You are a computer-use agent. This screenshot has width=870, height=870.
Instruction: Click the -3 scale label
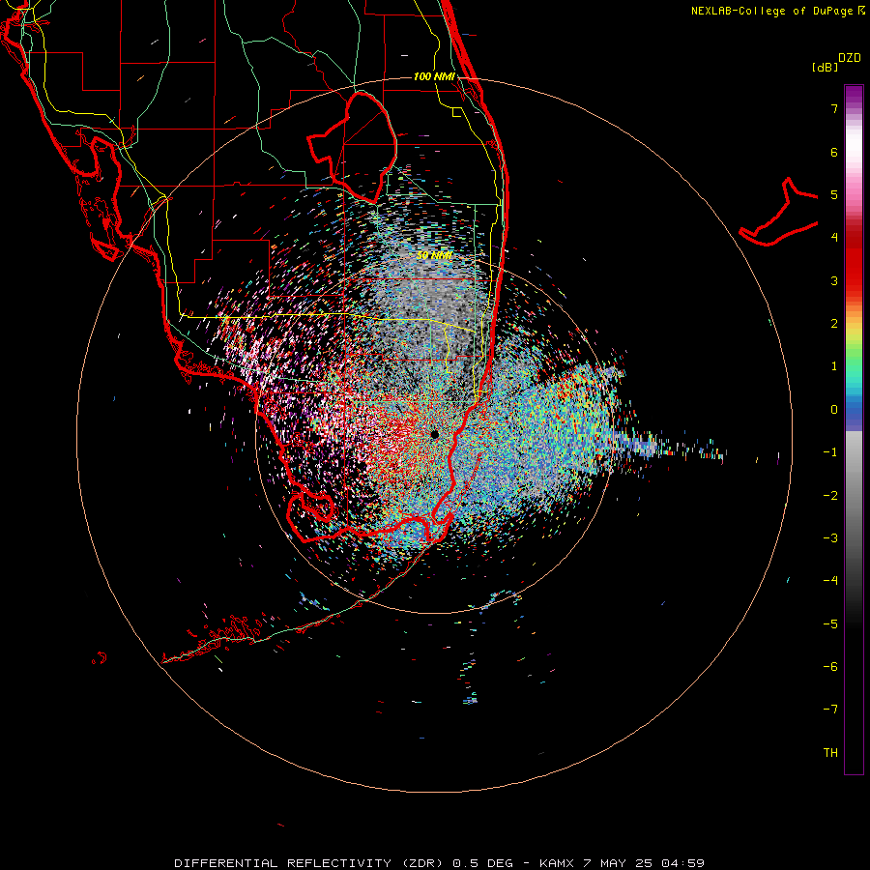point(830,538)
